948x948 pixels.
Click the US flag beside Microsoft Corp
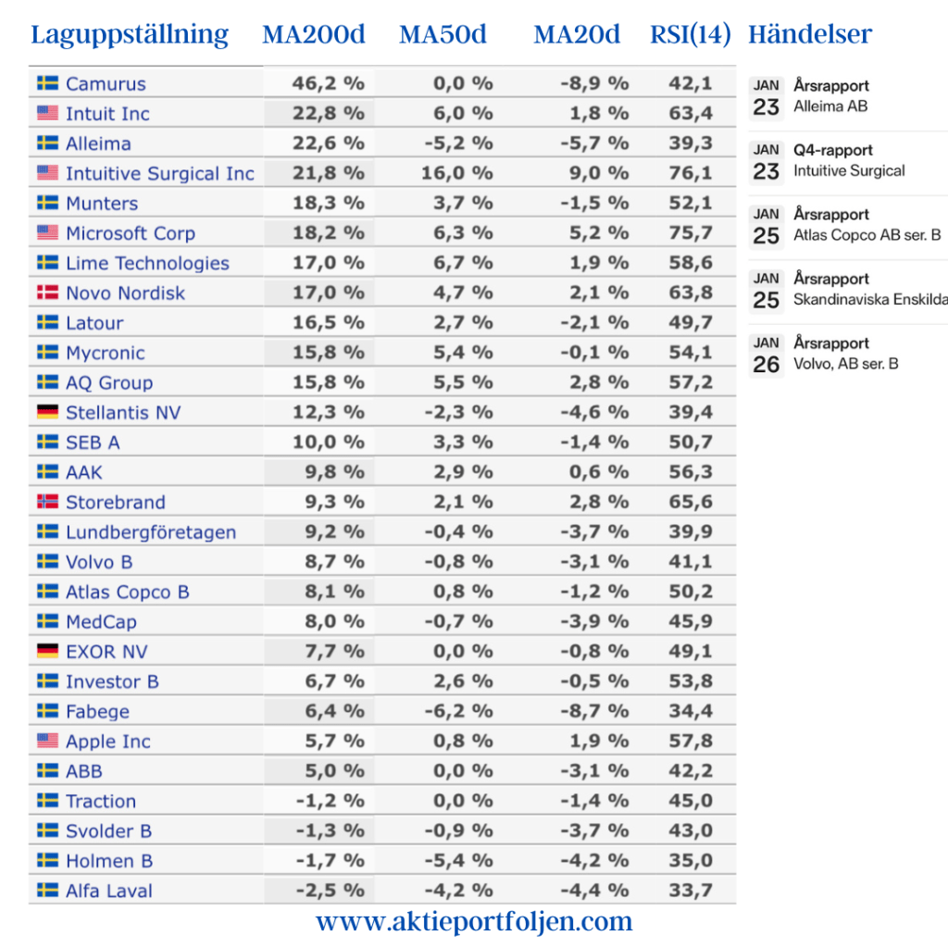pos(47,232)
